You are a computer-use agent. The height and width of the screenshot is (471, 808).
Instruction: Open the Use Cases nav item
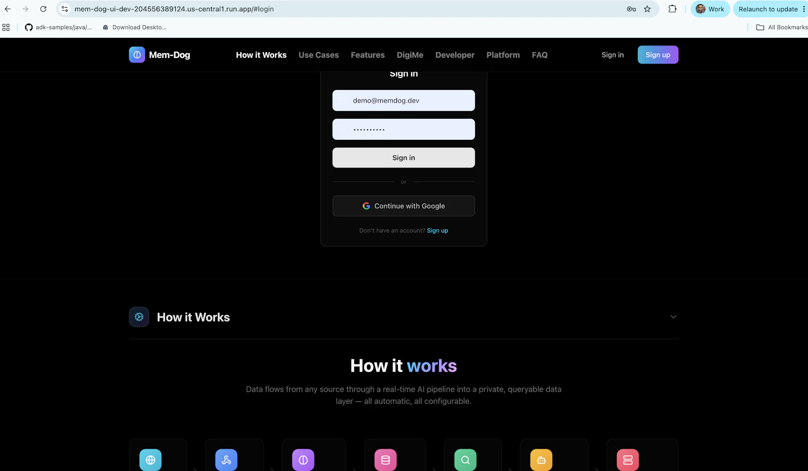[319, 55]
